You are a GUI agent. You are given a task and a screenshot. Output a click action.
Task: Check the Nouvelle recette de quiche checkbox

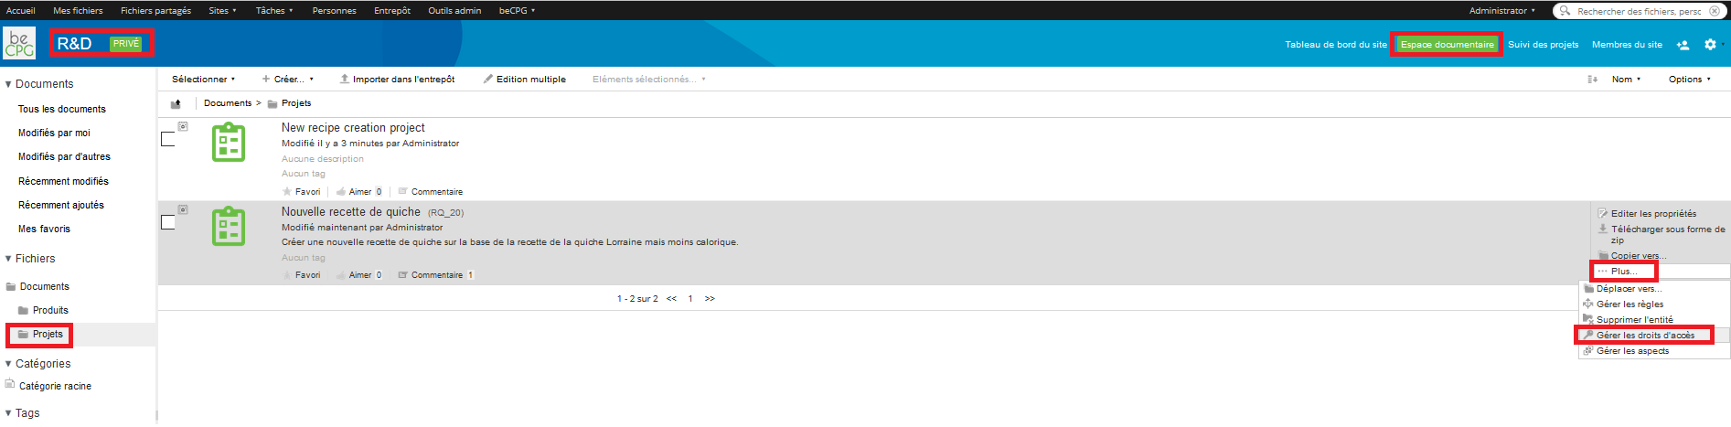(x=167, y=222)
